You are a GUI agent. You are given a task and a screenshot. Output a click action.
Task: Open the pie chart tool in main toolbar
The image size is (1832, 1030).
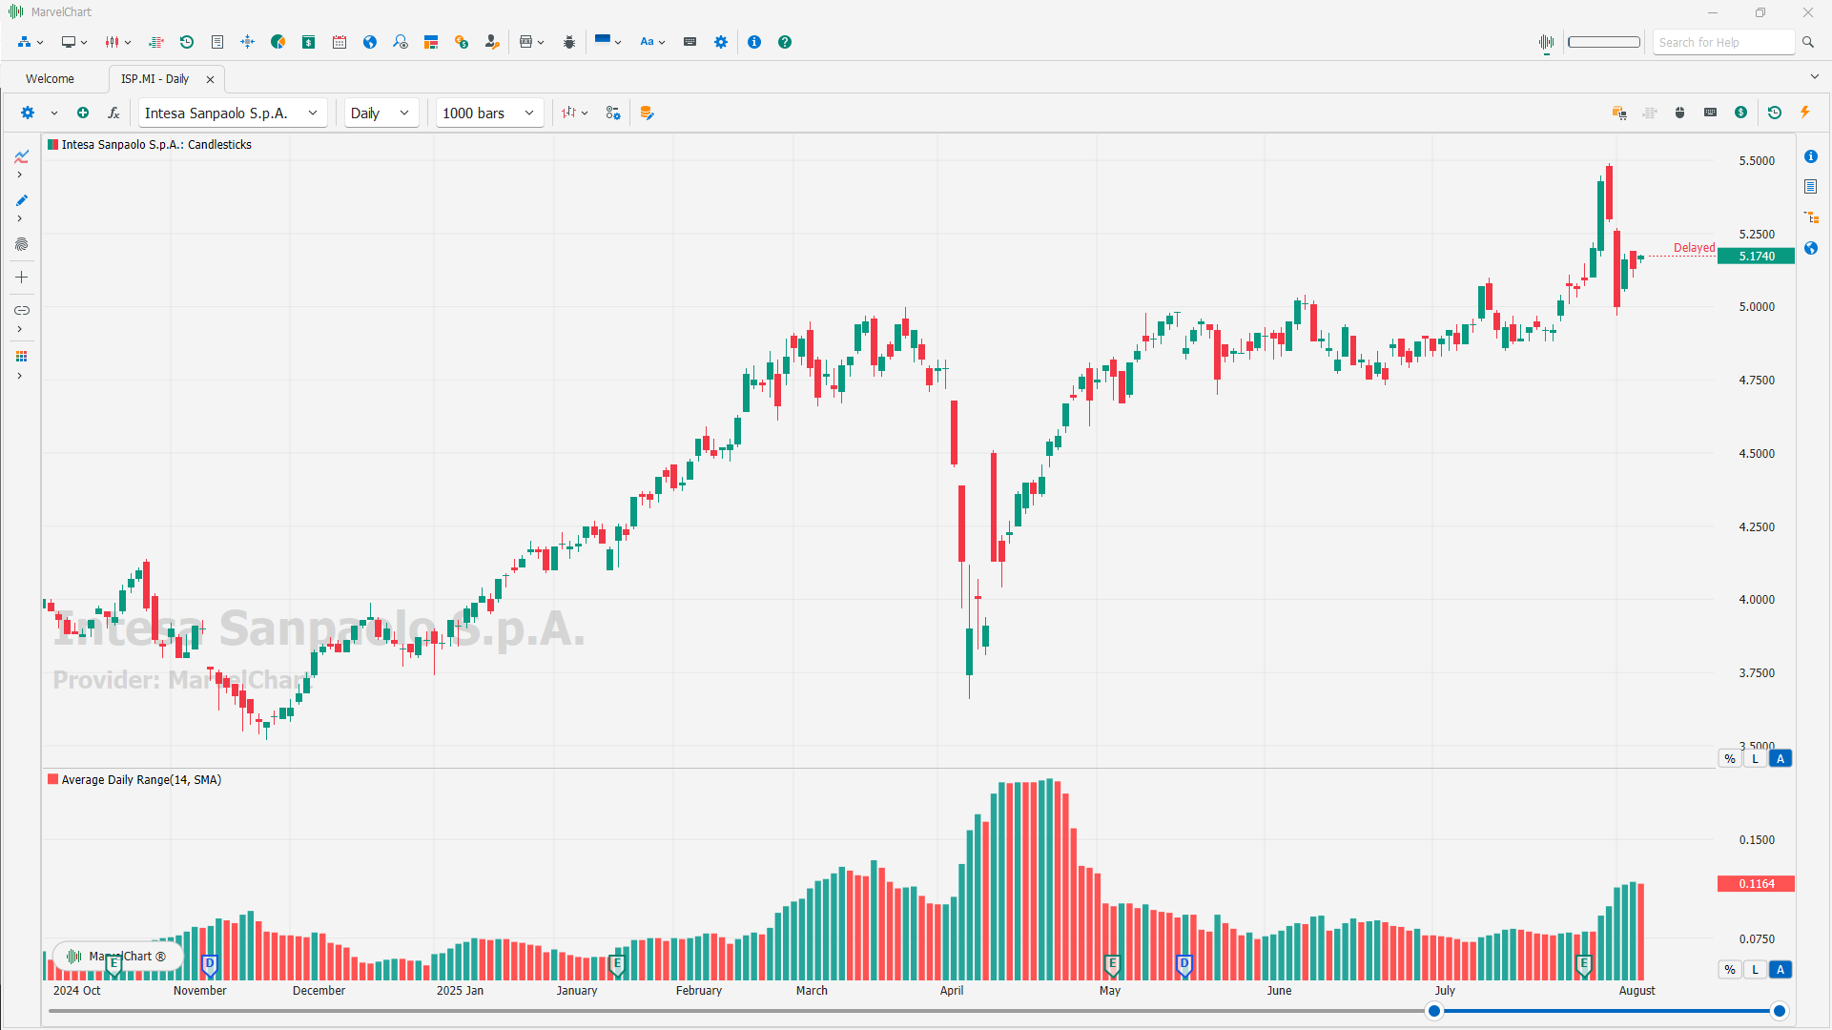coord(278,42)
